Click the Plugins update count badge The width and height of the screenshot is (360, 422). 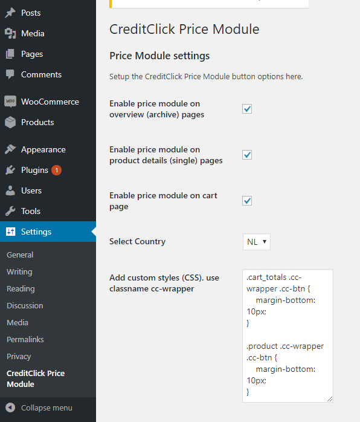click(x=56, y=170)
